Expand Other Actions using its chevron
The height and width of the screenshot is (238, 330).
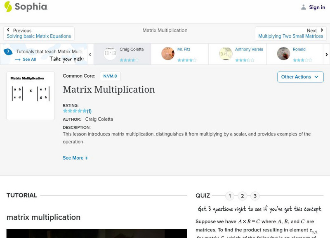tap(316, 77)
